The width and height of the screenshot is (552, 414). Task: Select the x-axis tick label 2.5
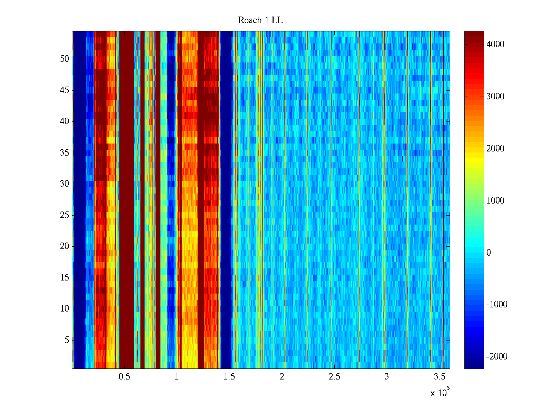(334, 377)
